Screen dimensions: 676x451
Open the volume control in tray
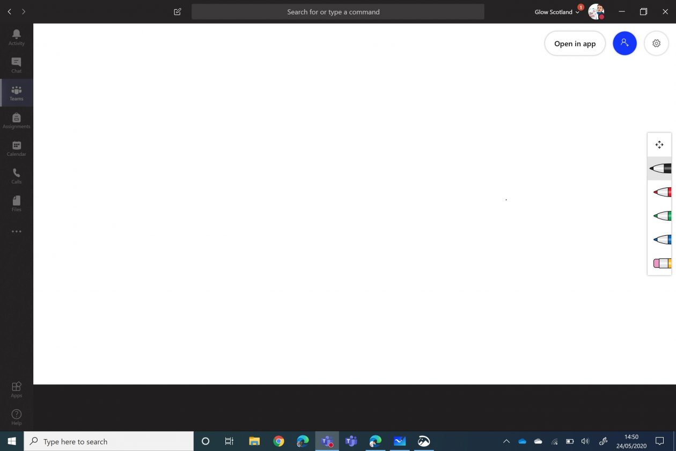585,441
